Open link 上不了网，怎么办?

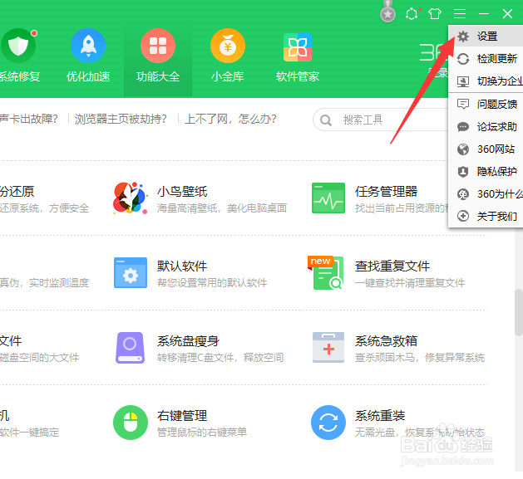point(230,119)
